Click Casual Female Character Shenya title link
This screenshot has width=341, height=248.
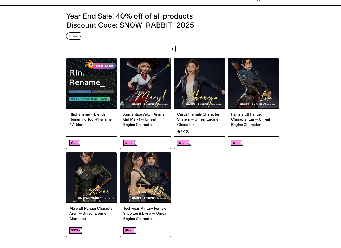(x=198, y=119)
